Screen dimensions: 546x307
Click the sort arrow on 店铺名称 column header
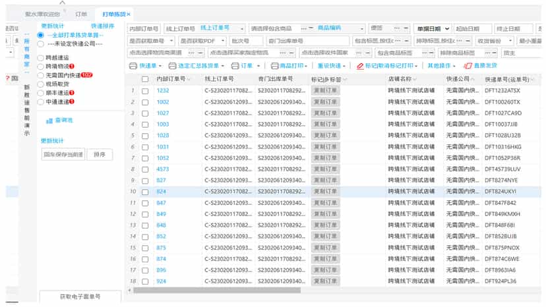[415, 80]
